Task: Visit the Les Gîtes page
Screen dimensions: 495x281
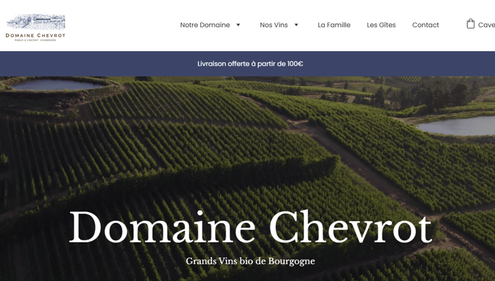Action: click(x=381, y=25)
